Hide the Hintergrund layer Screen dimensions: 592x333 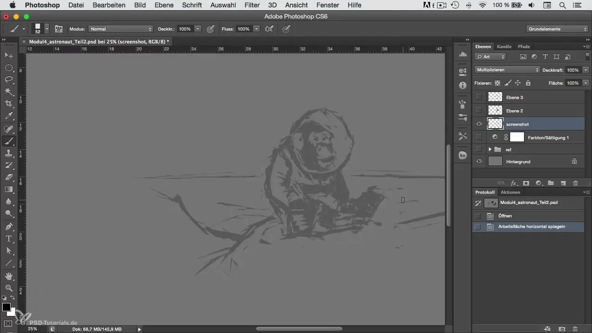[479, 161]
